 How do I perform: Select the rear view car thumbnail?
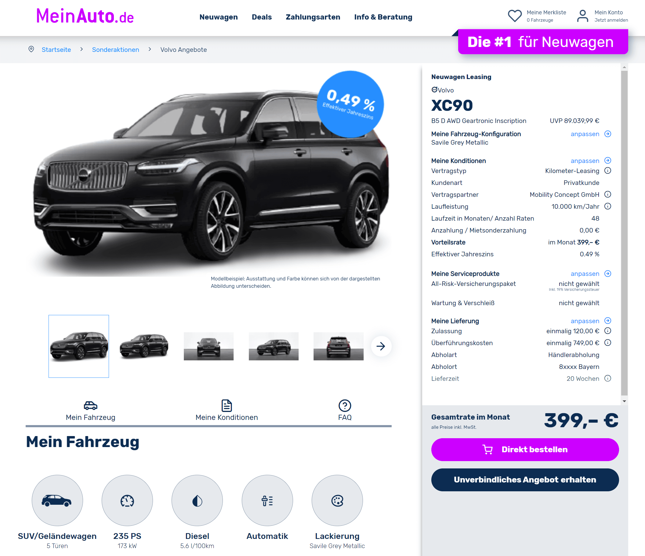click(x=339, y=346)
